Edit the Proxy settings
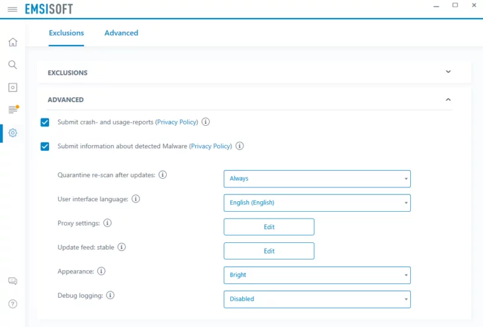Viewport: 483px width, 327px height. (269, 227)
